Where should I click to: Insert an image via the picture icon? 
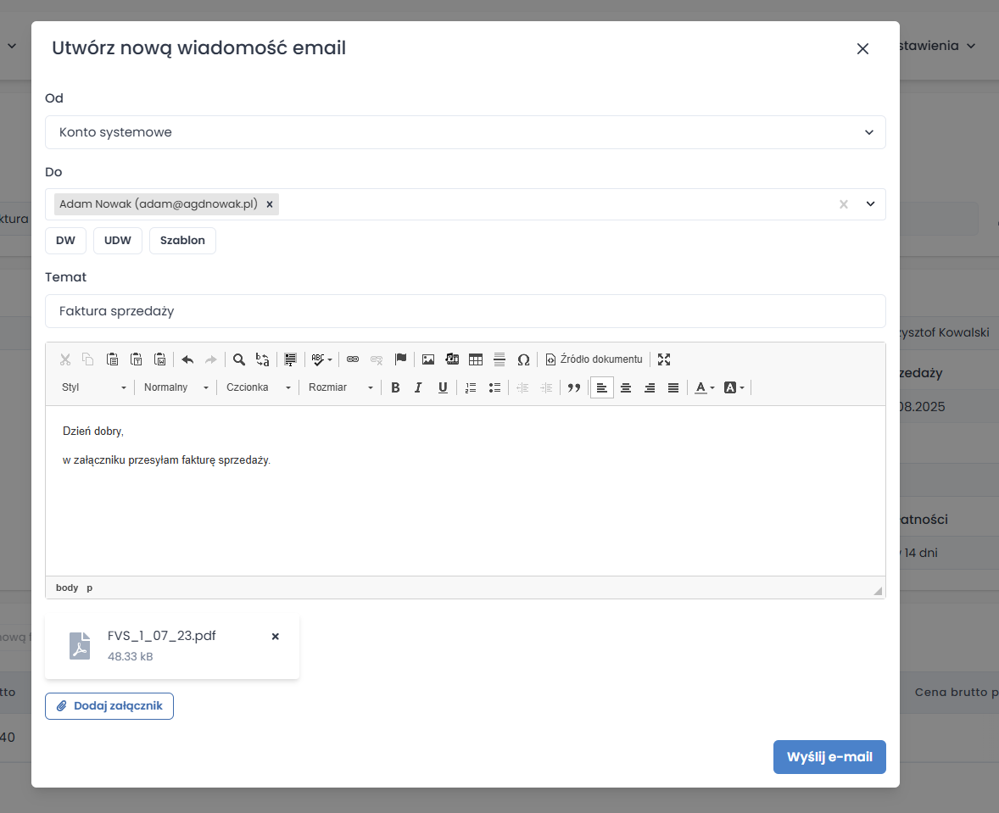coord(428,359)
